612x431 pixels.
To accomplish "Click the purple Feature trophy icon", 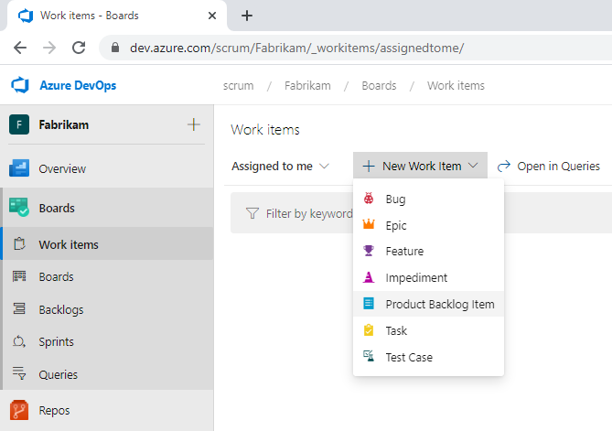I will pyautogui.click(x=369, y=250).
